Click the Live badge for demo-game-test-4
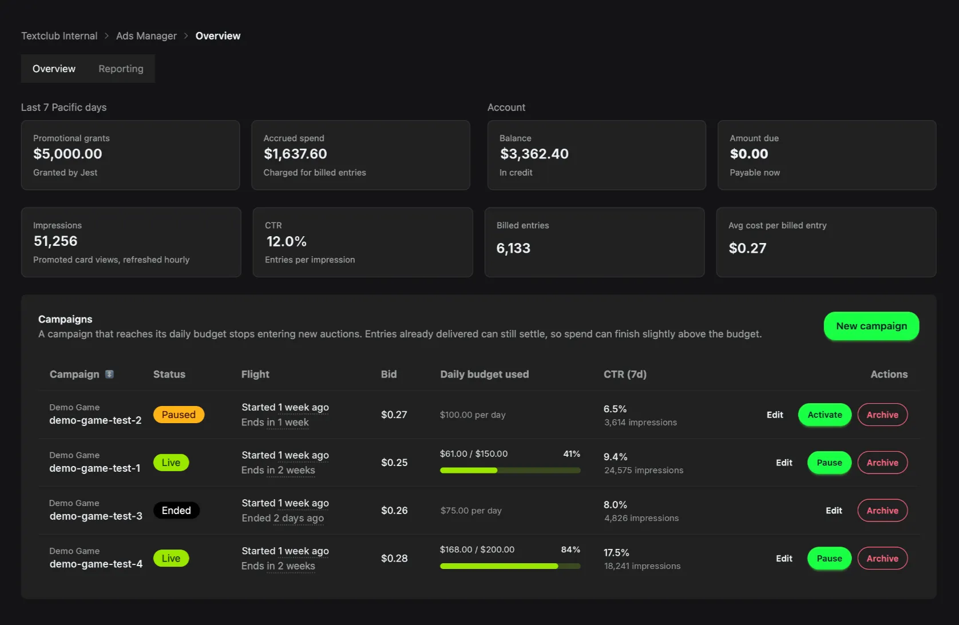The width and height of the screenshot is (959, 625). coord(171,559)
